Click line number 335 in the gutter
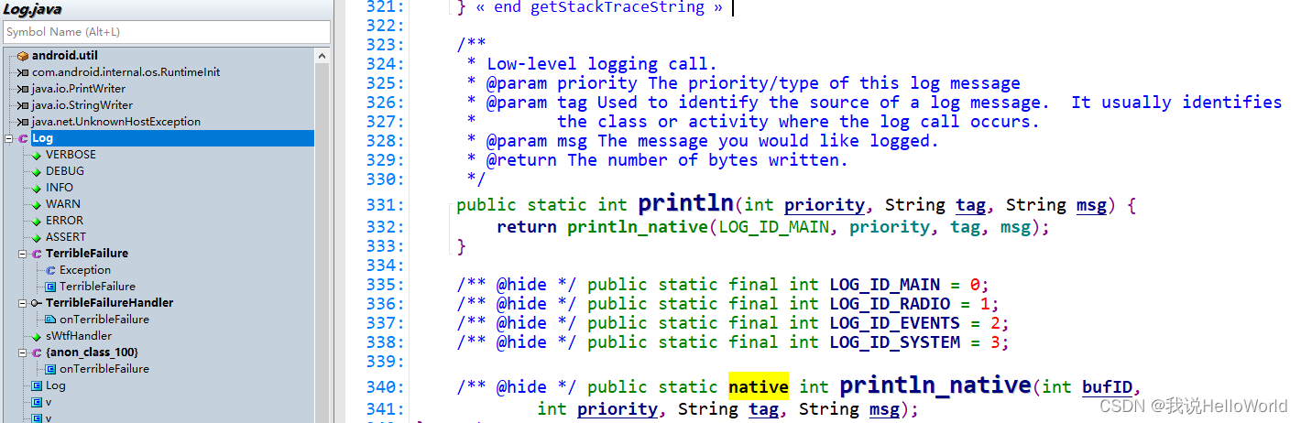Screen dimensions: 1301x423 coord(387,284)
